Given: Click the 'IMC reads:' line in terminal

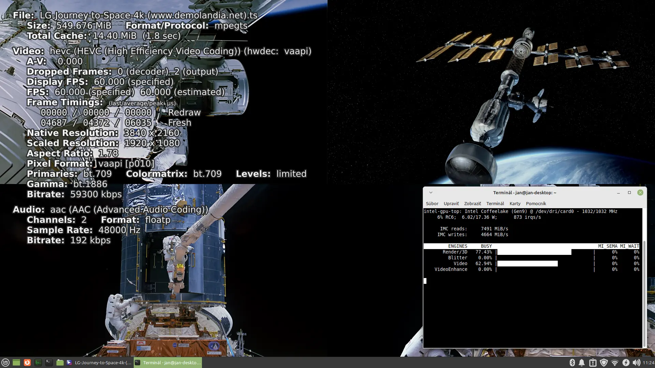Looking at the screenshot, I should click(474, 229).
